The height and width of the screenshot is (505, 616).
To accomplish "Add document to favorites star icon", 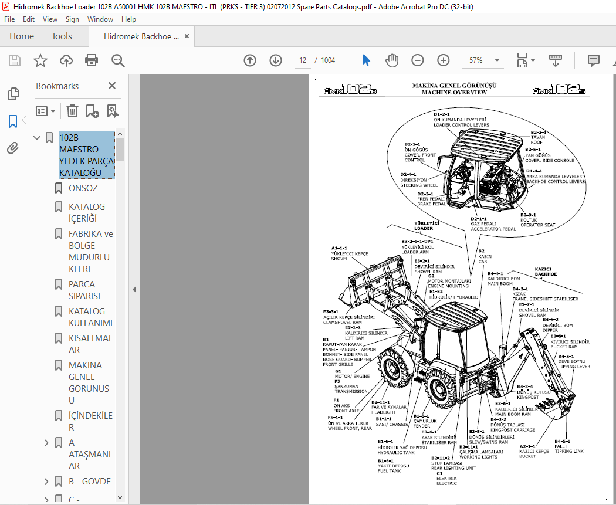I will click(40, 60).
